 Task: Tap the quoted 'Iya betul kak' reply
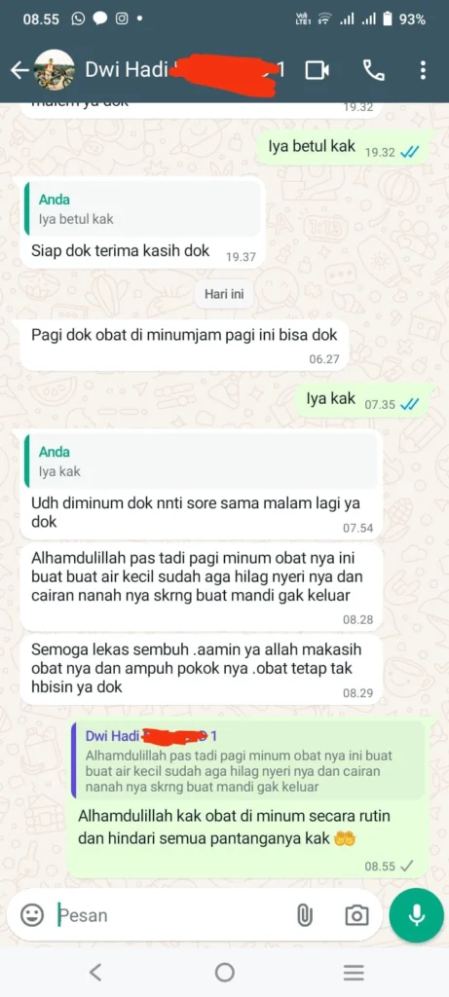[x=142, y=207]
